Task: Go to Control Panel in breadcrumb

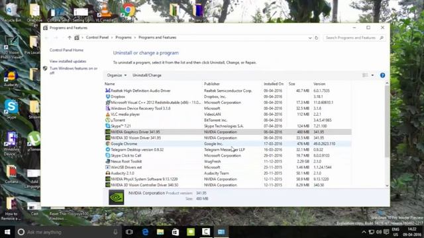Action: [x=97, y=38]
